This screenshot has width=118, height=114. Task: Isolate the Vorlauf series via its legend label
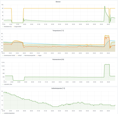(x=20, y=56)
